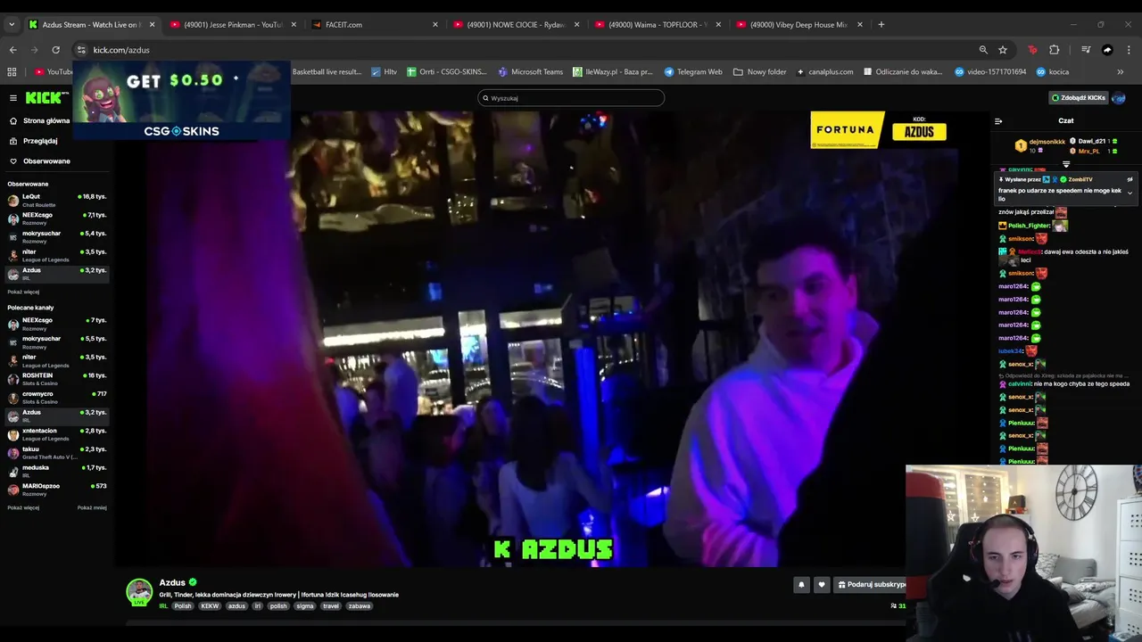Click the heart follow icon

point(822,585)
